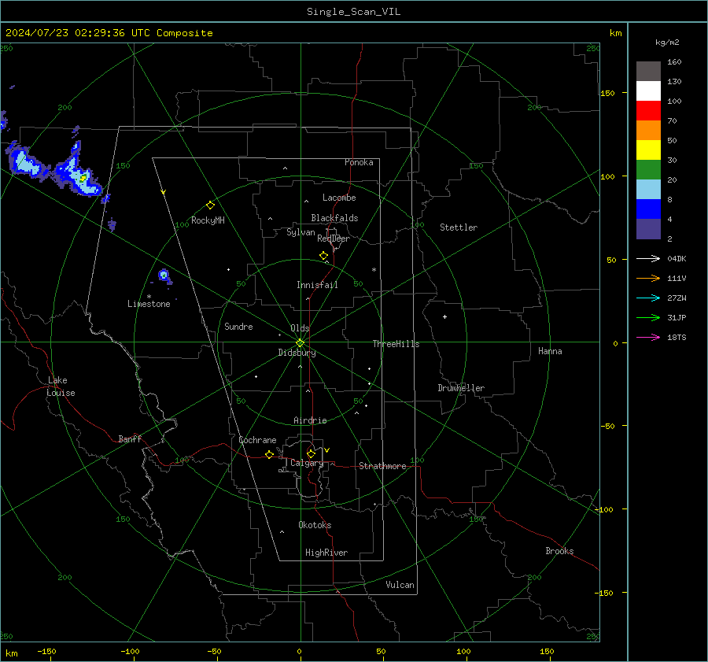Click the Ponoka town label
Screen dimensions: 708x662
coord(359,162)
